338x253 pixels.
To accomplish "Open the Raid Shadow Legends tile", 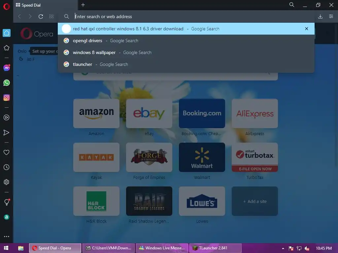I will click(149, 201).
